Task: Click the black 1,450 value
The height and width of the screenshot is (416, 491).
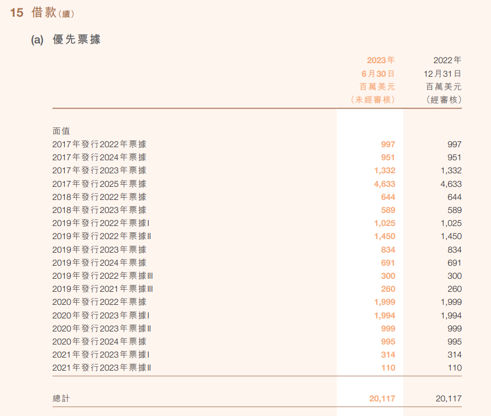Action: [451, 236]
